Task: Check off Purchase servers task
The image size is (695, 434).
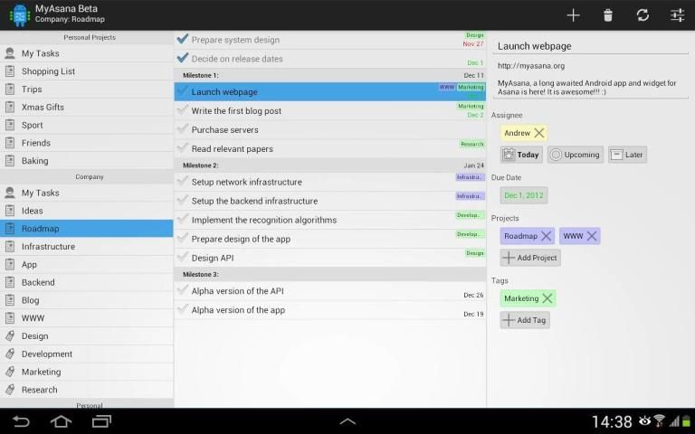Action: click(183, 129)
